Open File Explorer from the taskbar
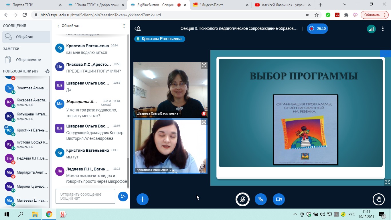 [35, 214]
